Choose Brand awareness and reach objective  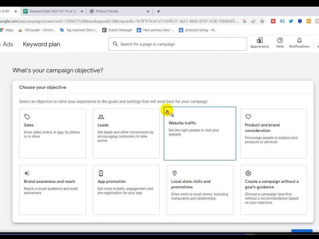tap(53, 190)
